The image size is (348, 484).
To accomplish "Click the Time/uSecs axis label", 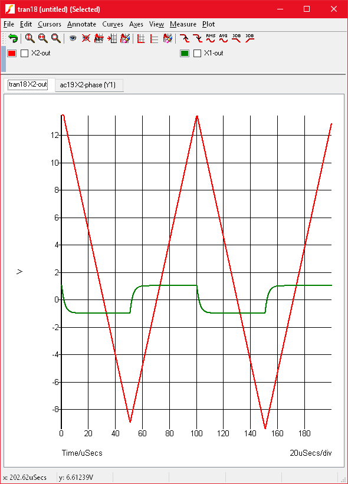I will pos(82,453).
